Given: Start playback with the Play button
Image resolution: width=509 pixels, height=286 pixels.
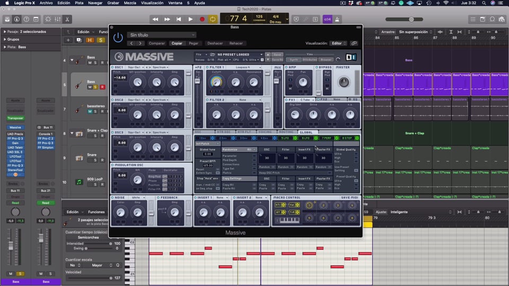Looking at the screenshot, I should pyautogui.click(x=190, y=20).
